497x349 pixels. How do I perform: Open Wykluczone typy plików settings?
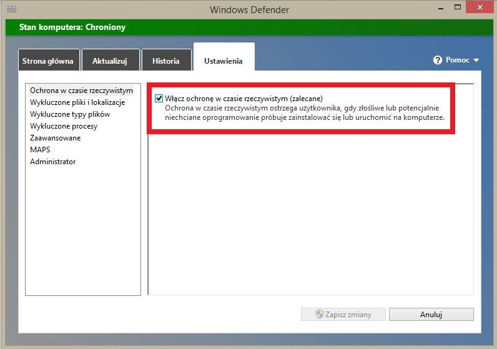70,114
